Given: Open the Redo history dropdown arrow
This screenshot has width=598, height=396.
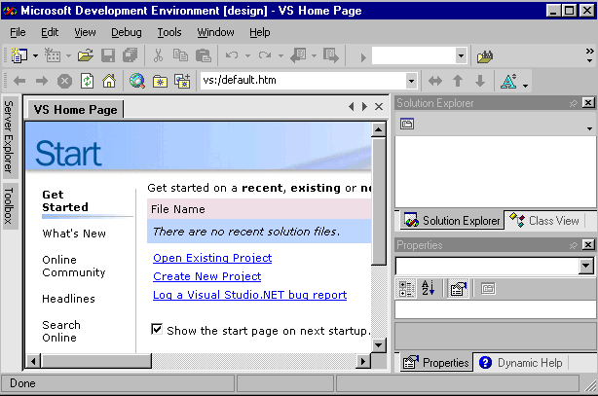Looking at the screenshot, I should click(280, 56).
